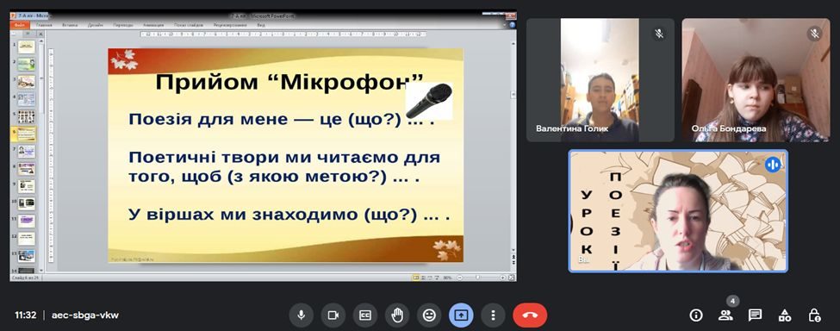Click the meeting code aec-sbga-vkw
Screen dimensions: 840x331
[x=85, y=315]
